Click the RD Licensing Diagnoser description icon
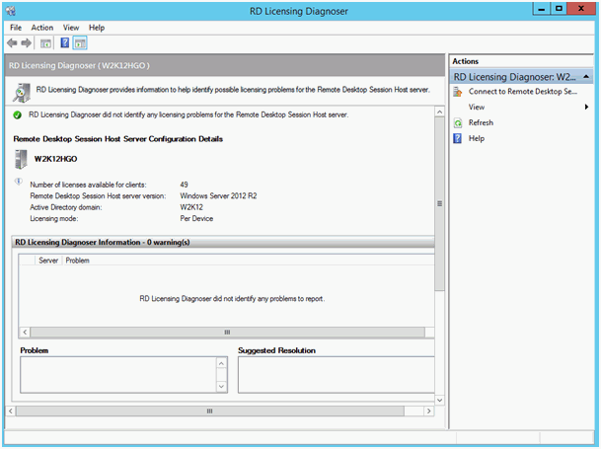The height and width of the screenshot is (449, 601). click(x=22, y=93)
